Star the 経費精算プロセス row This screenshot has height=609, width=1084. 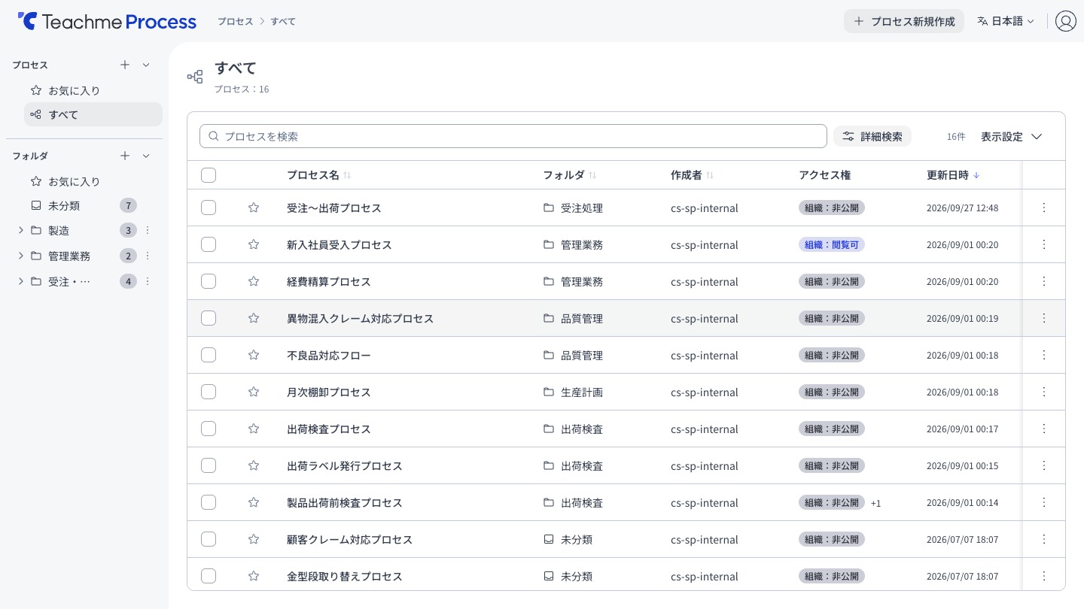point(254,281)
